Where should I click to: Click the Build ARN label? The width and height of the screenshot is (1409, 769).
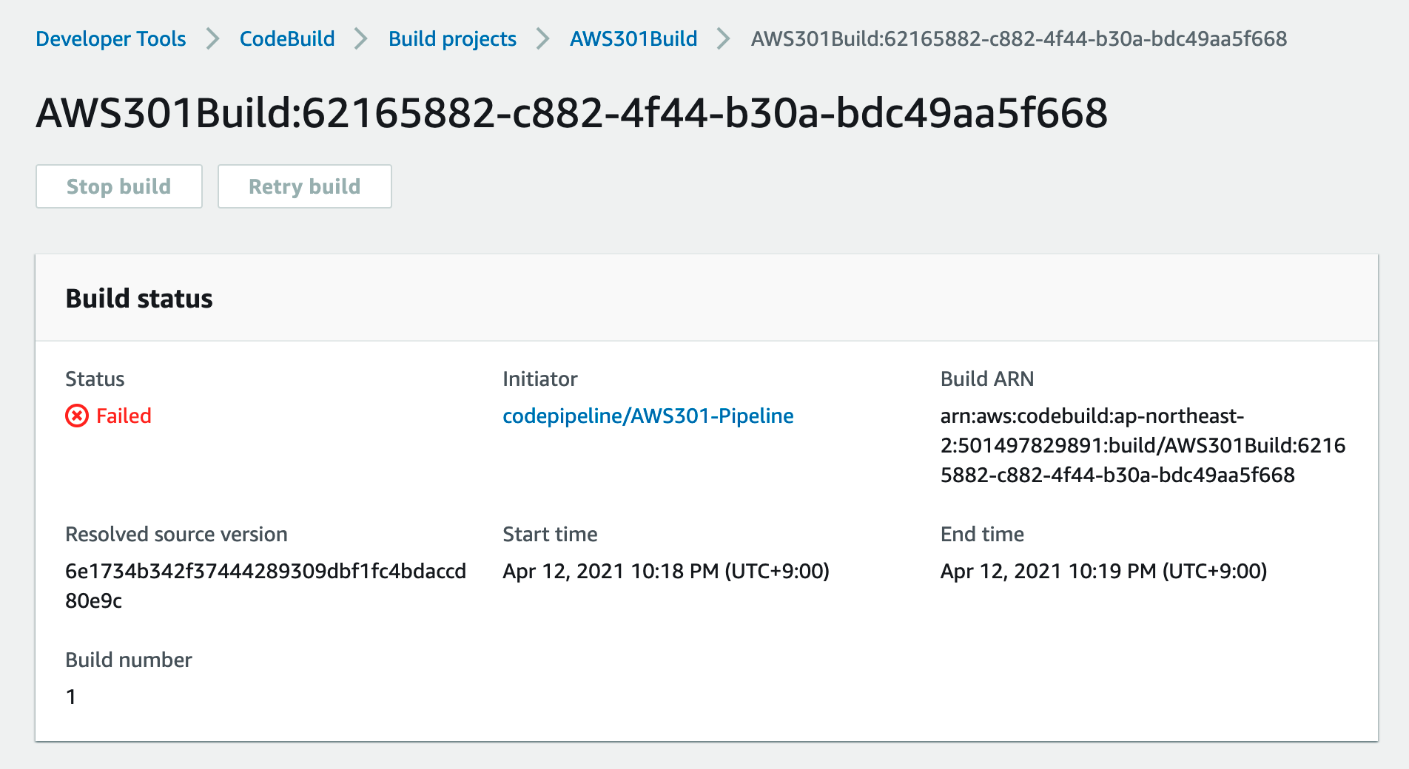pos(987,379)
